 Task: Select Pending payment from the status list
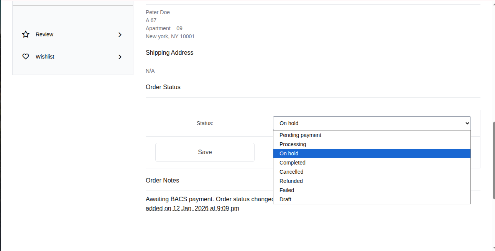pos(300,135)
